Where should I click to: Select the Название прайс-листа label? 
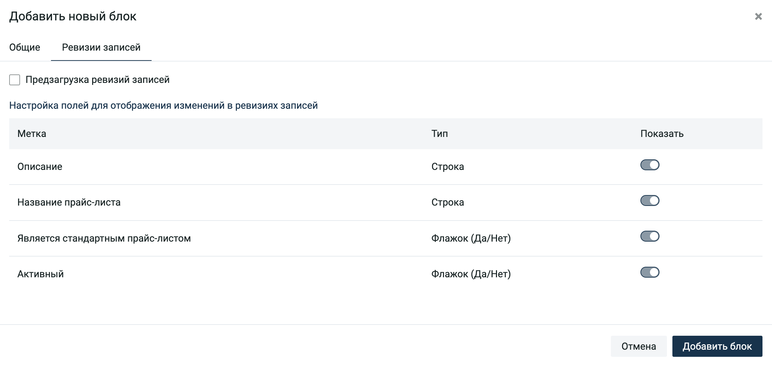(69, 202)
